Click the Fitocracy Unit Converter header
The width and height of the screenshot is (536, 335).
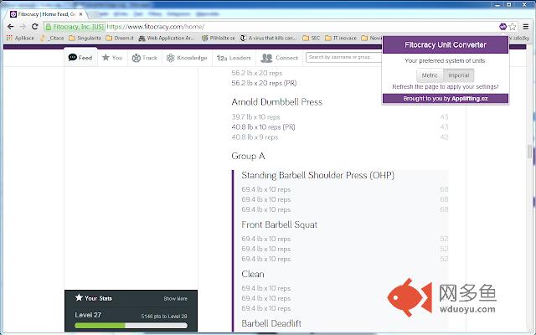[446, 44]
